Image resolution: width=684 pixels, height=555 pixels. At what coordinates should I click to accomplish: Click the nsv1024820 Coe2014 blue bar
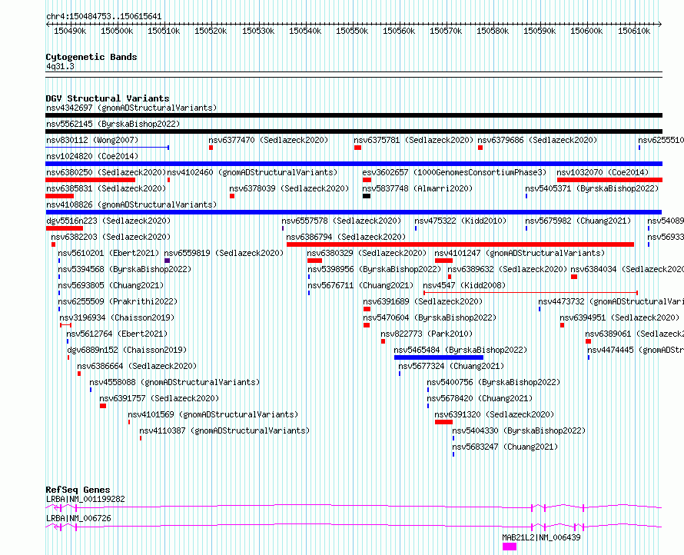click(354, 164)
